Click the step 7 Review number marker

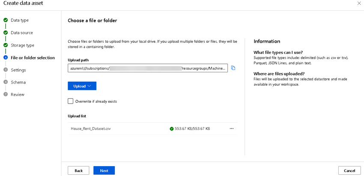pos(6,95)
